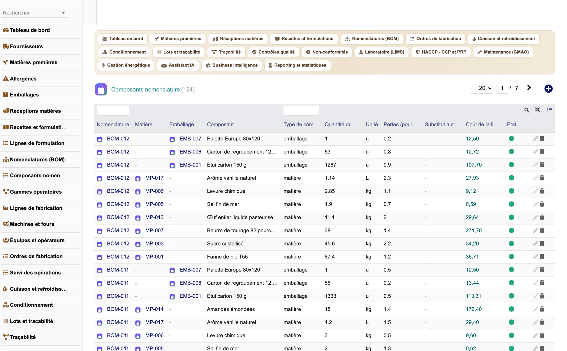Click the Nomenclature column filter field
This screenshot has height=351, width=567.
pos(113,110)
